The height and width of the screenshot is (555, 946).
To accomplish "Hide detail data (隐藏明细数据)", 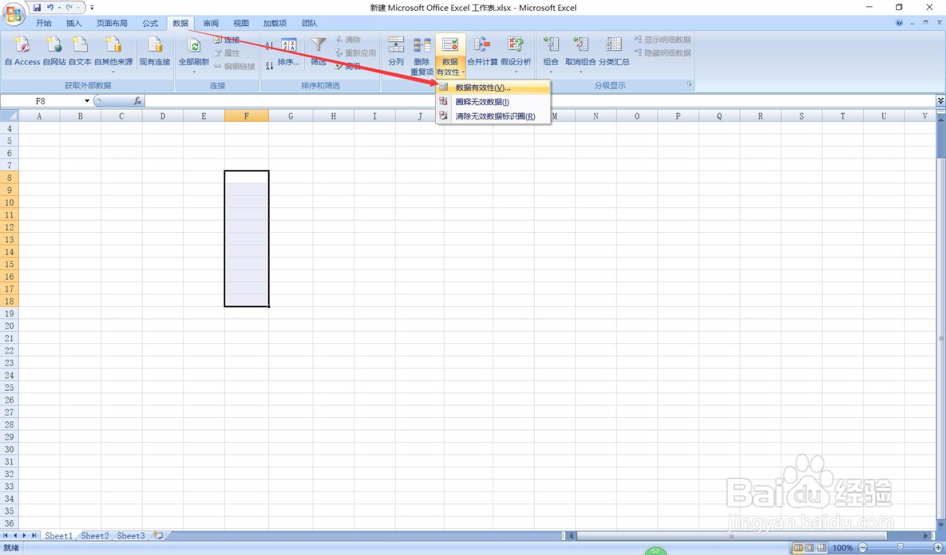I will tap(663, 53).
